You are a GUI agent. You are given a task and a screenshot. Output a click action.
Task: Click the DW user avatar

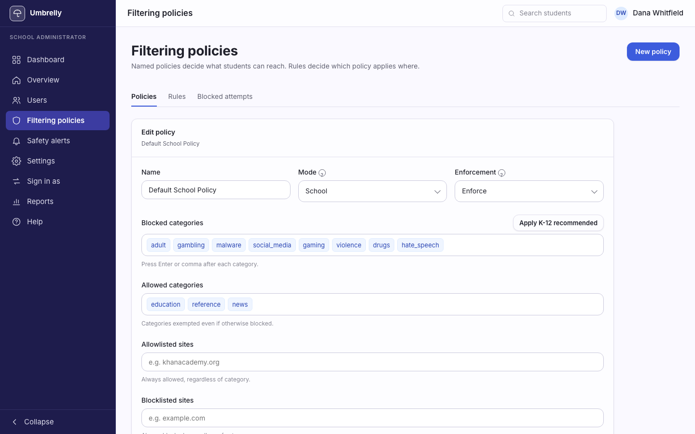pos(621,13)
